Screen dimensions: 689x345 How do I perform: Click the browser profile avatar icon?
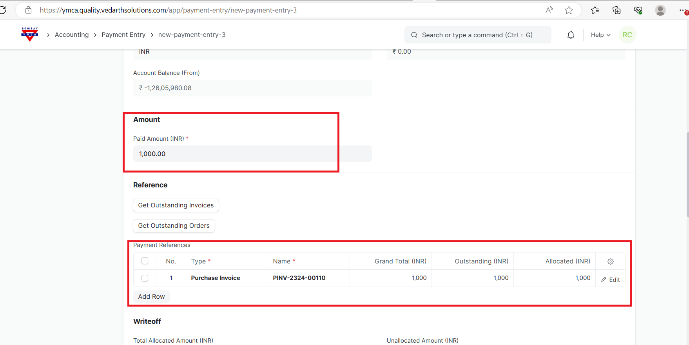pos(660,10)
